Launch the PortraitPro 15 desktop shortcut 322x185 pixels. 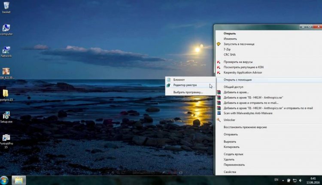point(6,141)
